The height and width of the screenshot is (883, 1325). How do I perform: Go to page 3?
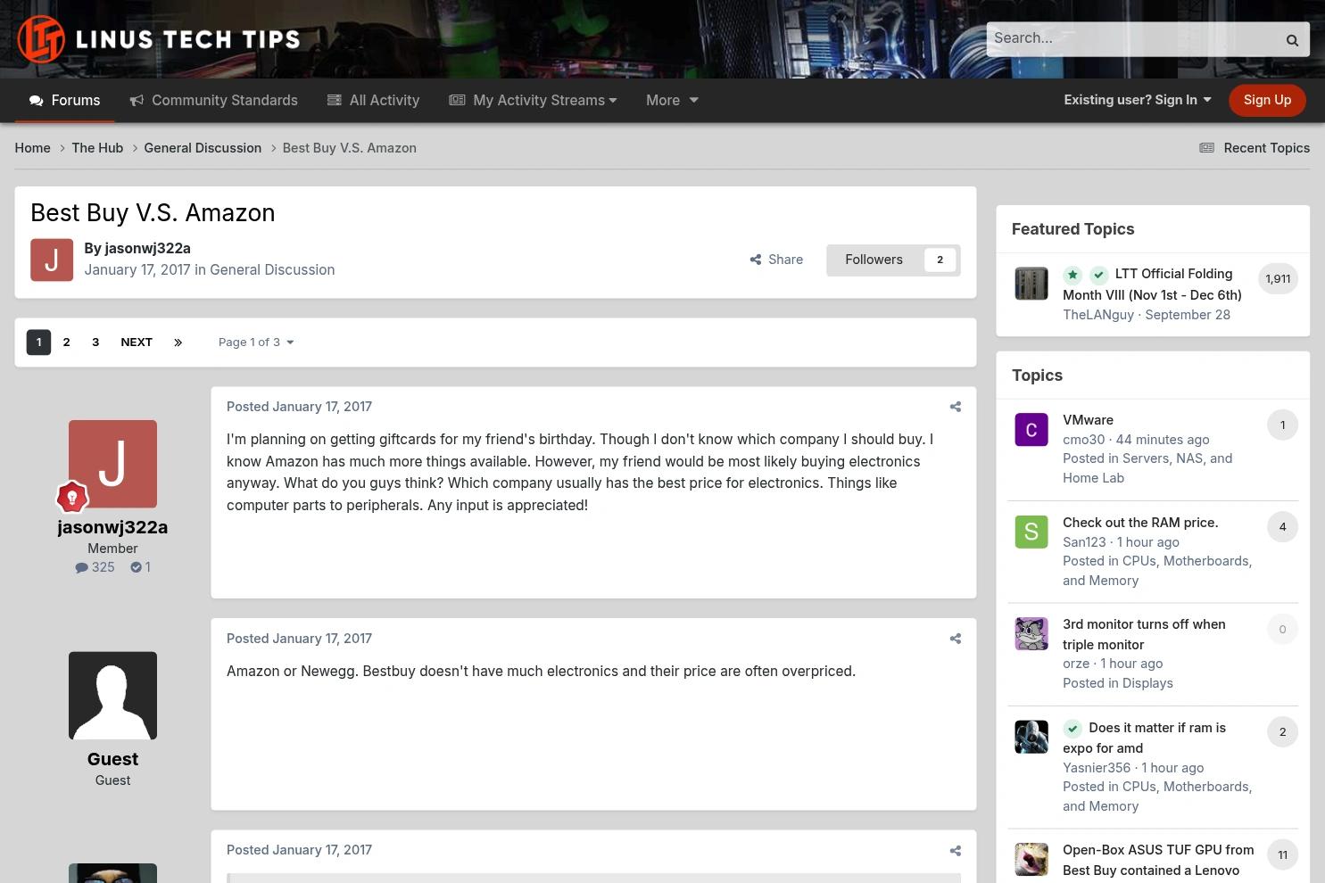[95, 342]
